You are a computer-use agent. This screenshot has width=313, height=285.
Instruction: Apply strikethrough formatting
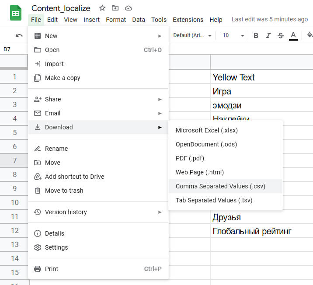(281, 35)
